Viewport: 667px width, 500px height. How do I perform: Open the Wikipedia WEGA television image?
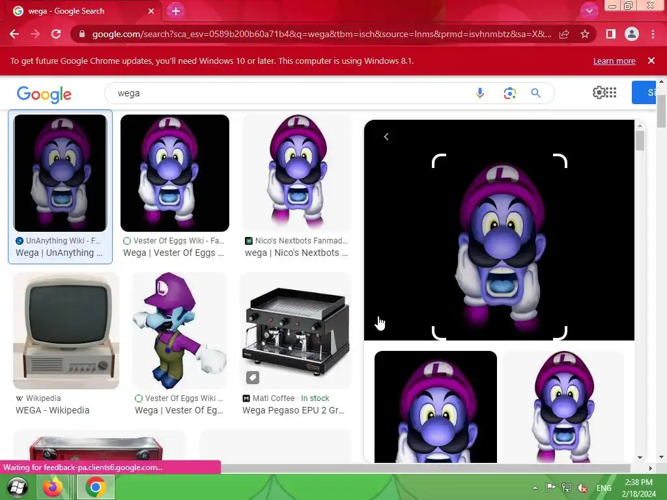(x=66, y=331)
